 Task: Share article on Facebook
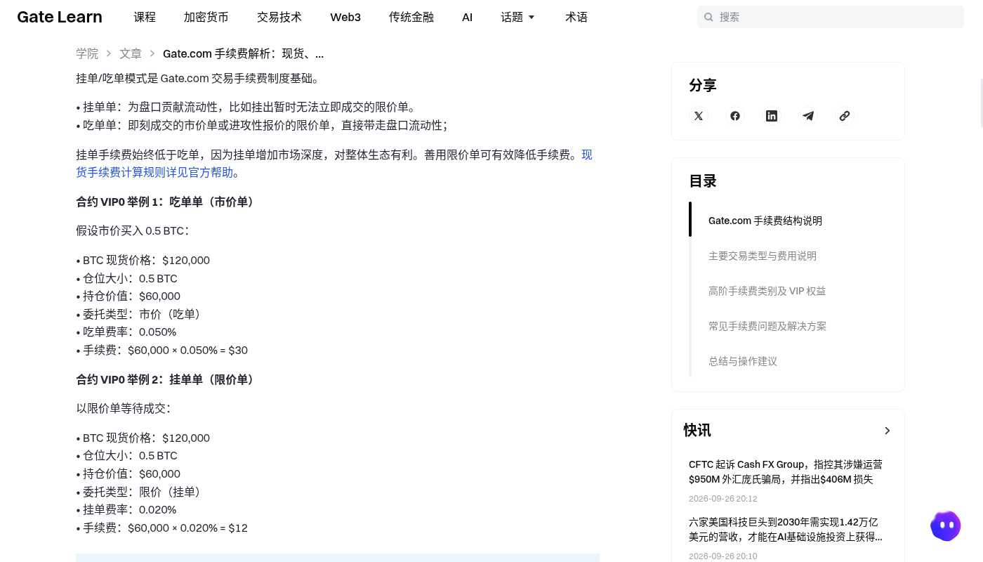(x=735, y=116)
